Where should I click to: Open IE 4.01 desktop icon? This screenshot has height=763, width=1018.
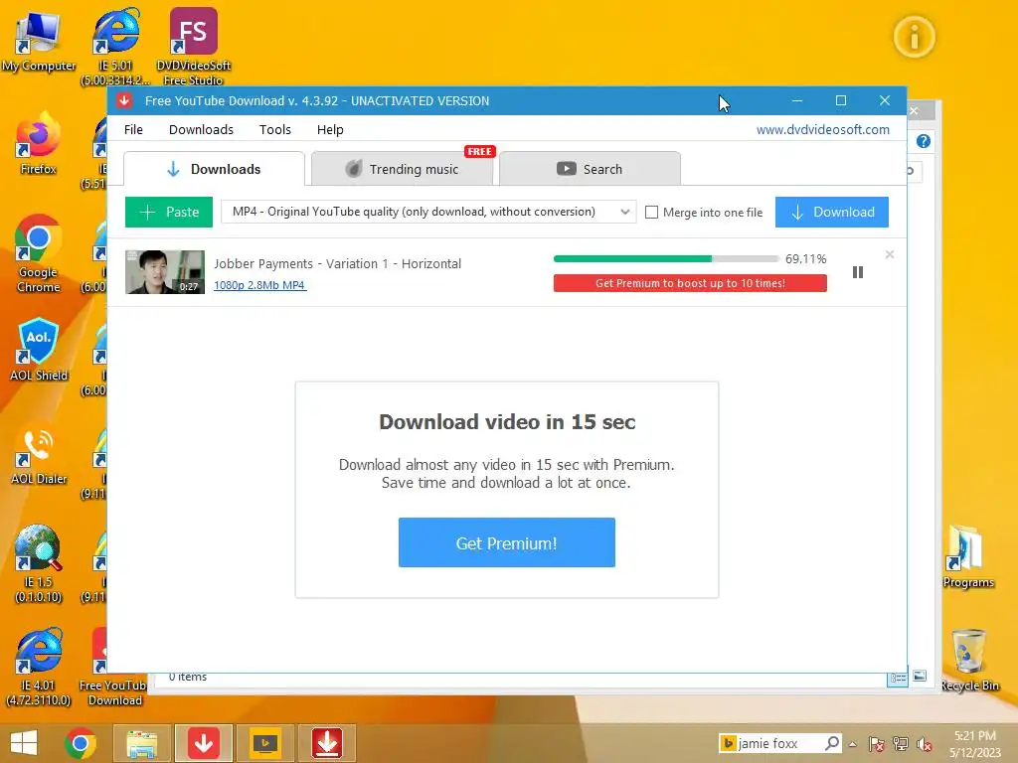(x=39, y=667)
